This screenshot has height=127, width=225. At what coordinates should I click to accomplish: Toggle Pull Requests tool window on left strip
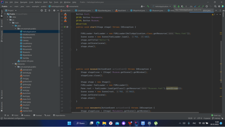[x=2, y=36]
